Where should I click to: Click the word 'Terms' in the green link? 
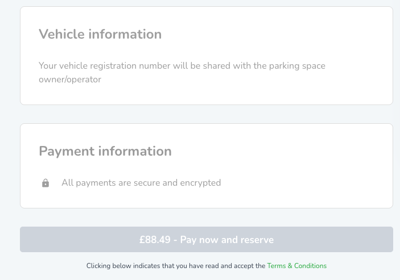(277, 266)
